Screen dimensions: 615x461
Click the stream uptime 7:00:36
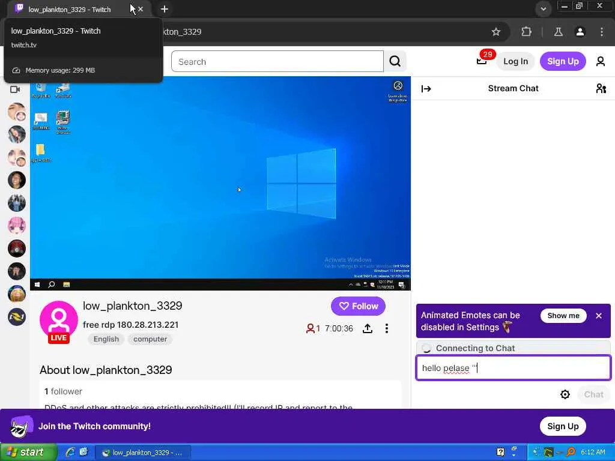click(339, 328)
